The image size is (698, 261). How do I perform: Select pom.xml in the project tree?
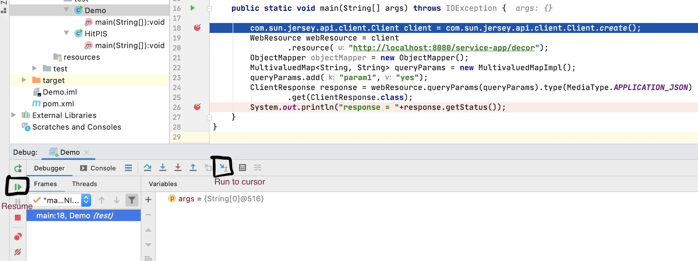[58, 104]
